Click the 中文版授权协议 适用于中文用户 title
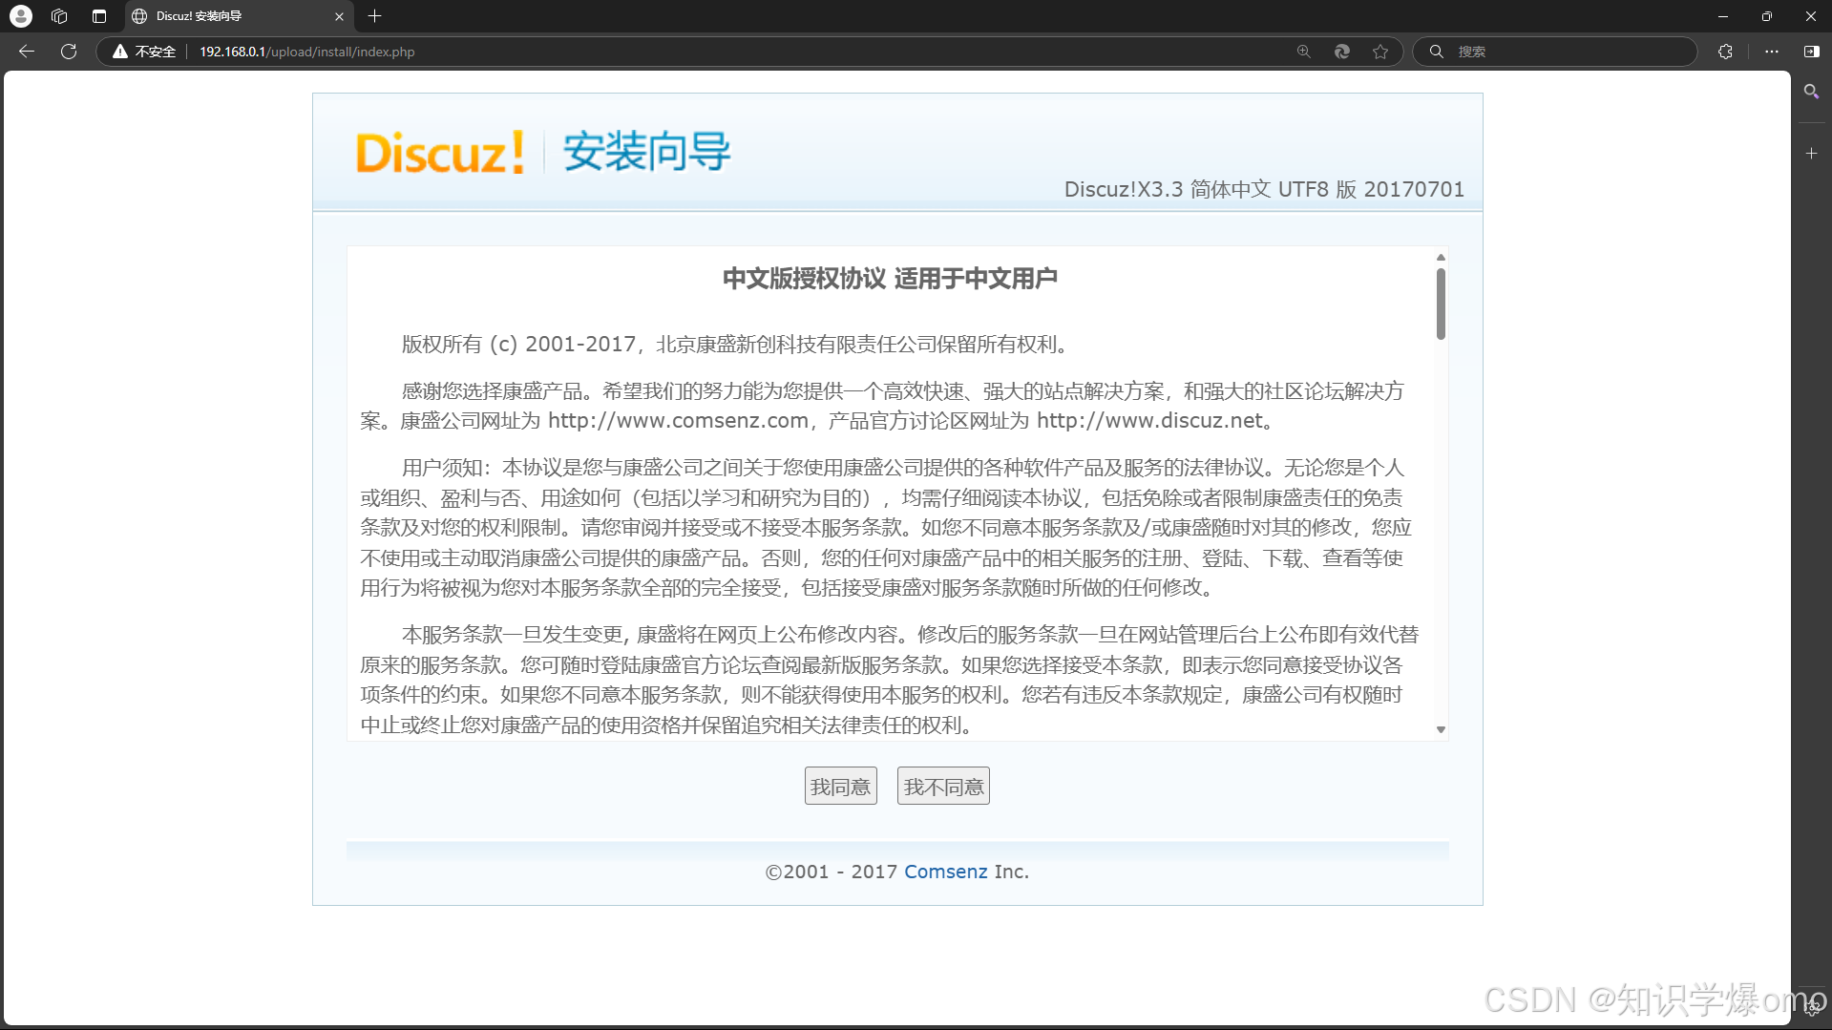 (x=890, y=279)
